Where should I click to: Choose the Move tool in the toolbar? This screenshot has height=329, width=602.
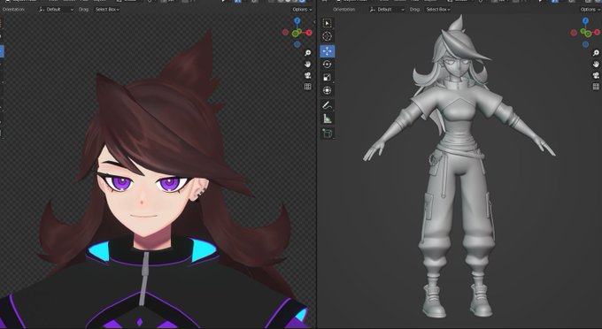327,51
